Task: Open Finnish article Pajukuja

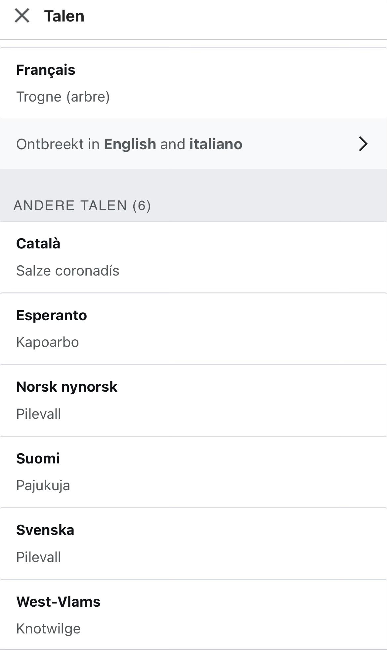Action: [x=43, y=485]
